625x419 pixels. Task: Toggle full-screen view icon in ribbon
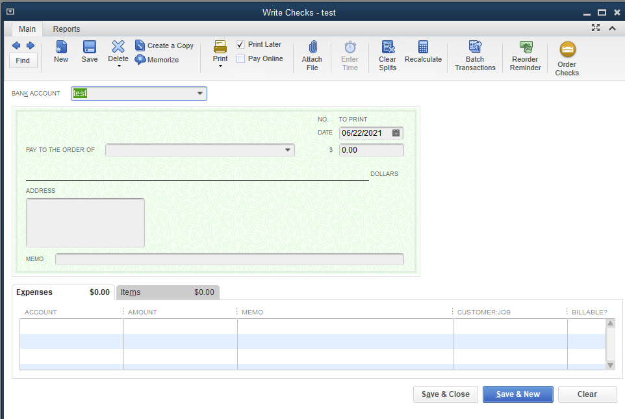click(596, 27)
